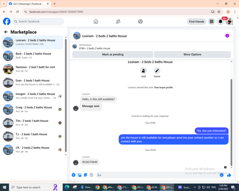239x191 pixels.
Task: Open J.R. 2 beds 2 baths conversation
Action: 32,149
